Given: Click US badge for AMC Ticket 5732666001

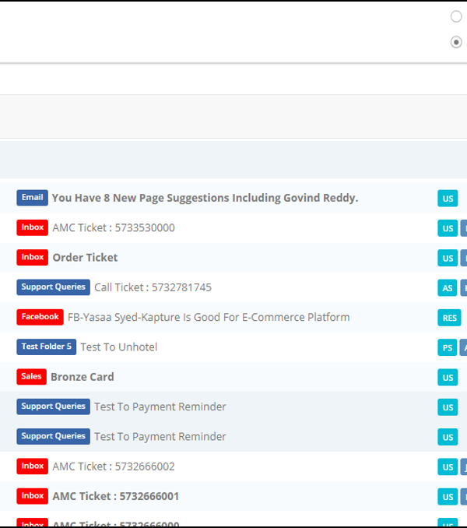Looking at the screenshot, I should click(448, 497).
